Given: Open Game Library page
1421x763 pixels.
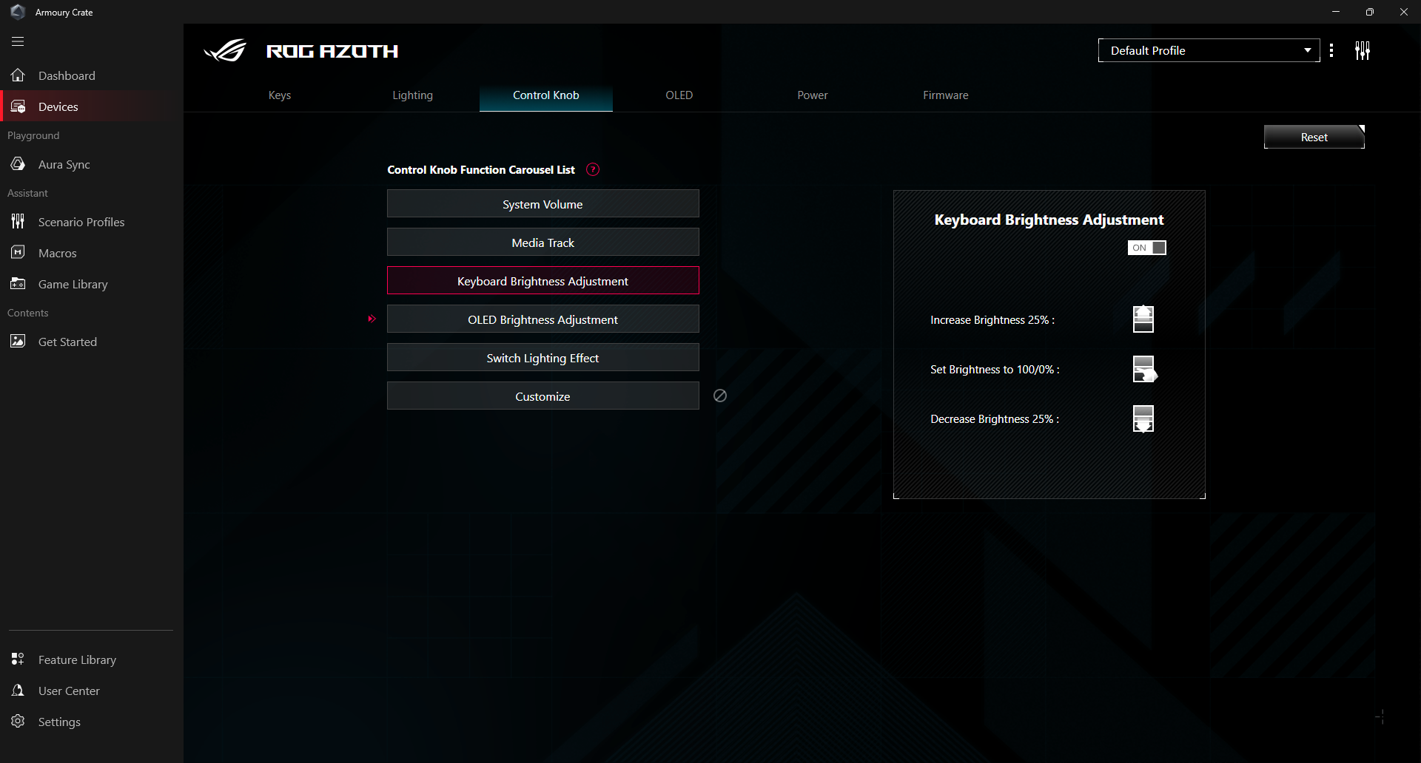Looking at the screenshot, I should point(92,284).
